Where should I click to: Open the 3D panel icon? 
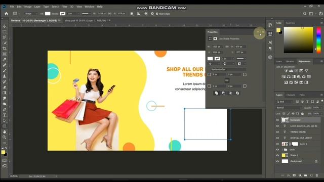[x=270, y=57]
